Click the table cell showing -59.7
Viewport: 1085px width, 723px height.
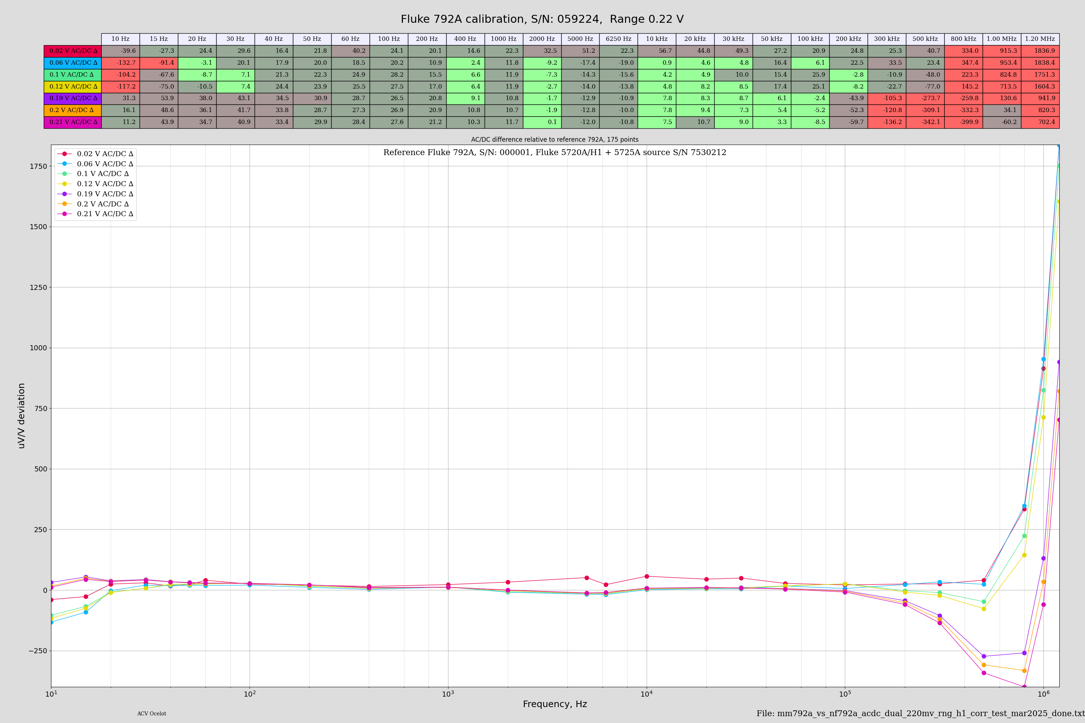(848, 122)
